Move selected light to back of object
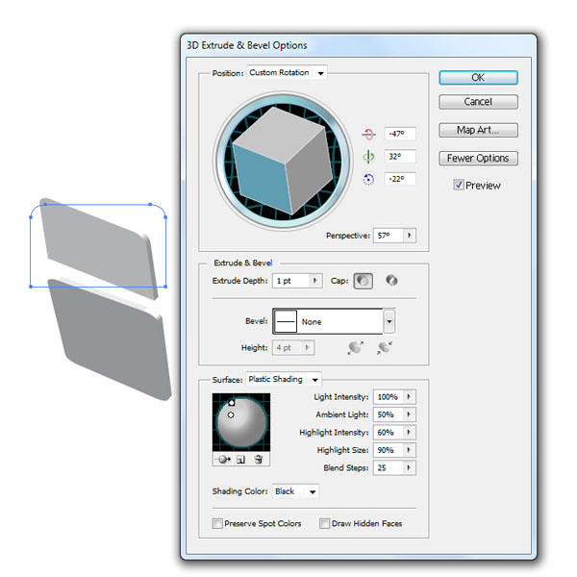 point(223,460)
